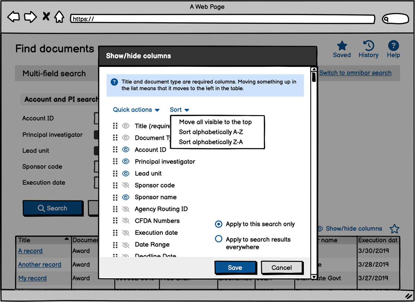
Task: Show the Agency Routing ID column
Action: (x=126, y=209)
